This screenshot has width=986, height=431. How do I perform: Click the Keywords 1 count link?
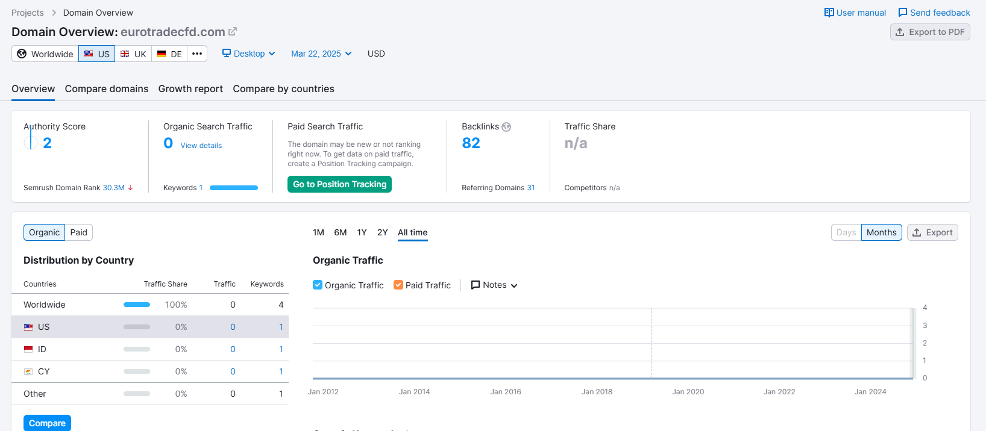[x=201, y=188]
